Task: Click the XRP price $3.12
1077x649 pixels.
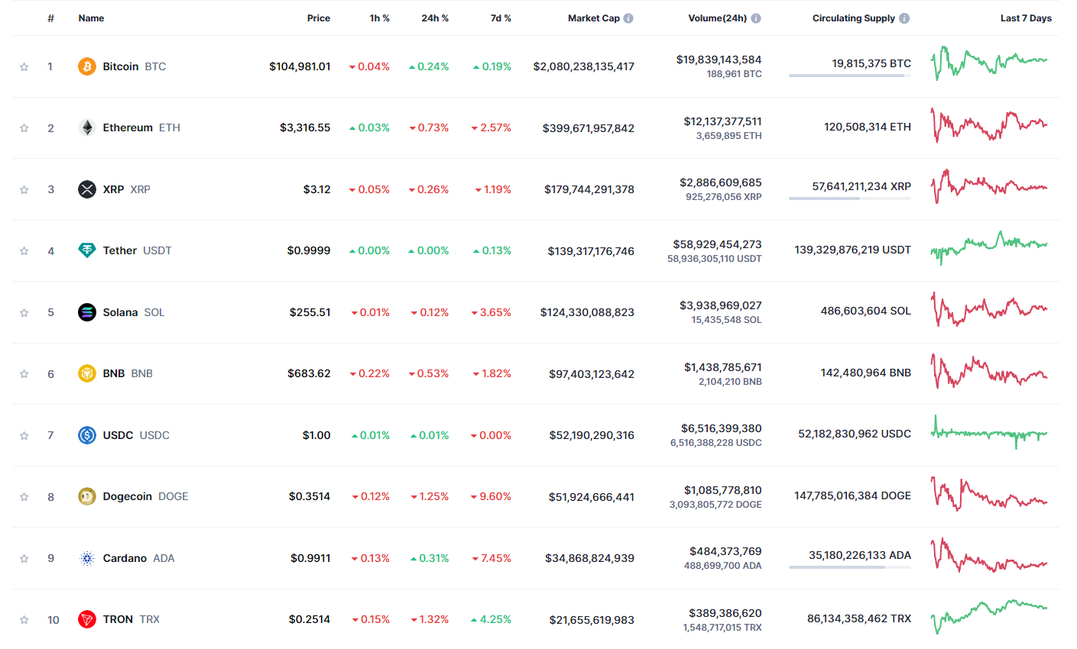Action: [x=317, y=189]
